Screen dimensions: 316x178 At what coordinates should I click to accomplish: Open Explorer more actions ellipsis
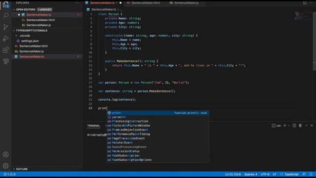[77, 3]
